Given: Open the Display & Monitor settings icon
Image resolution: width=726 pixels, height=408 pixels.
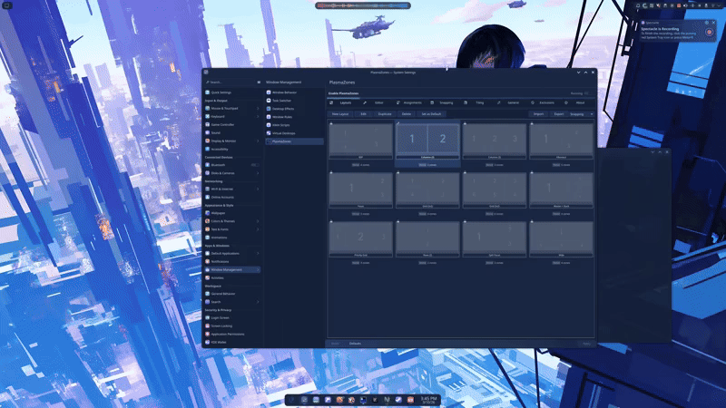Looking at the screenshot, I should tap(208, 141).
